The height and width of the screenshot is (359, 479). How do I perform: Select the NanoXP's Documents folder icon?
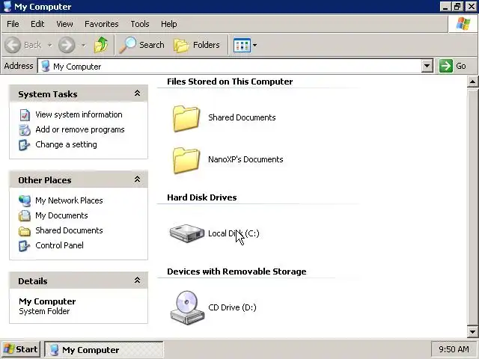click(x=186, y=160)
